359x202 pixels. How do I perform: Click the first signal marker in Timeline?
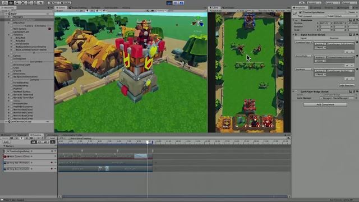[82, 150]
